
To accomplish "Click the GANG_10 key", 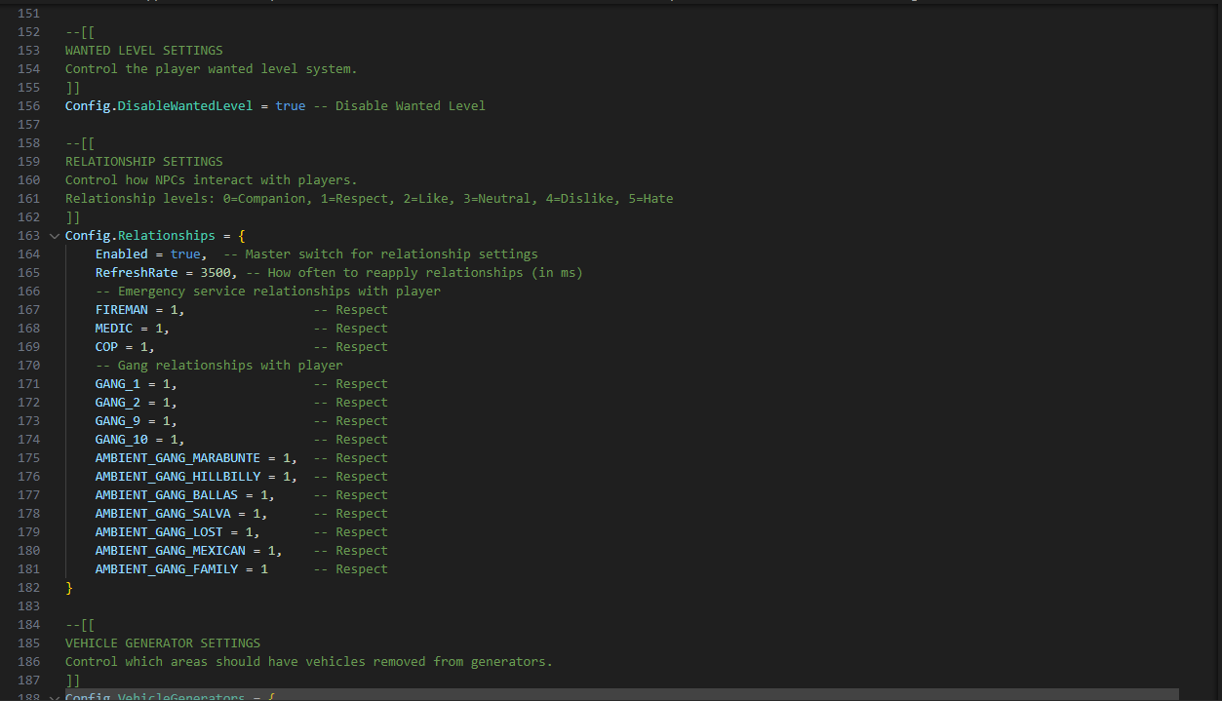I will (x=122, y=440).
